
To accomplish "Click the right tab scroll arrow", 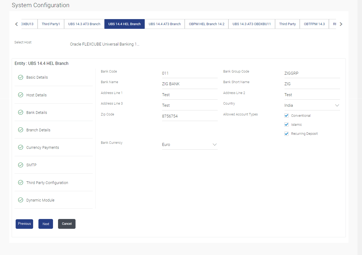I will tap(341, 24).
